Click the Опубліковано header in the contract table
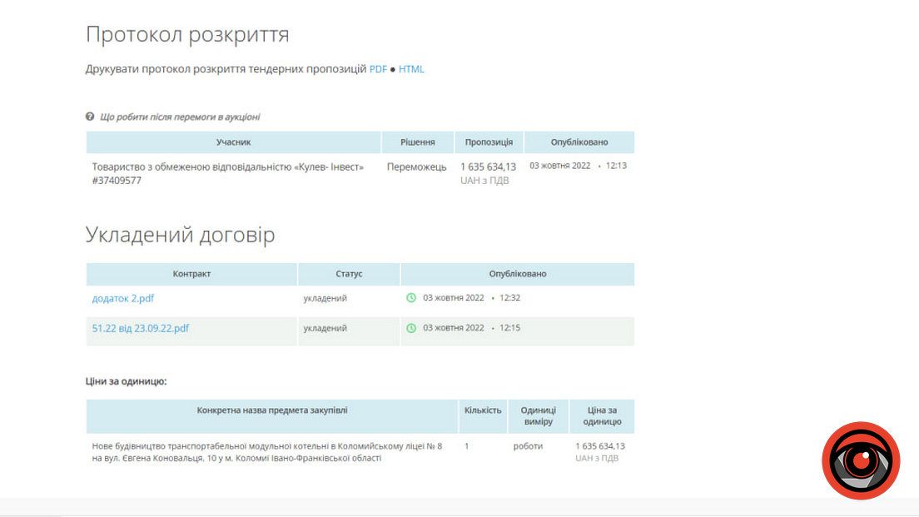The width and height of the screenshot is (919, 517). (516, 273)
